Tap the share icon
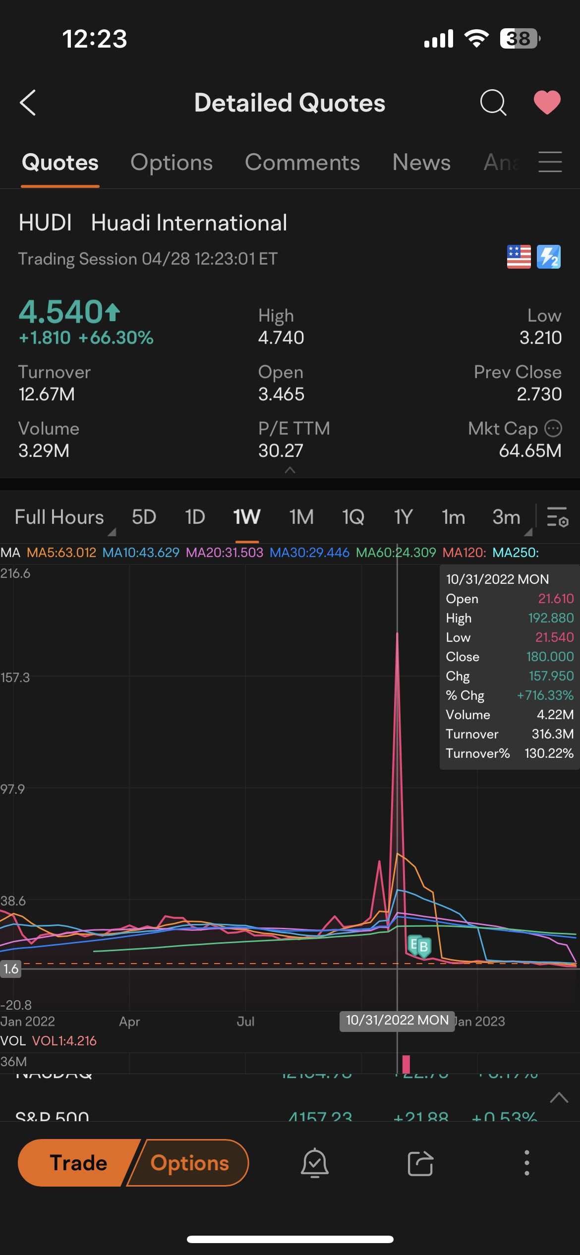Viewport: 580px width, 1255px height. 420,1163
